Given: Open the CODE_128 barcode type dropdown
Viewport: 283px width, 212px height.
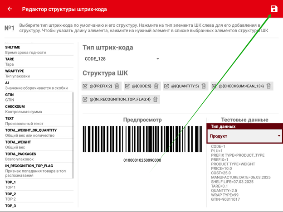Looking at the screenshot, I should click(x=158, y=59).
